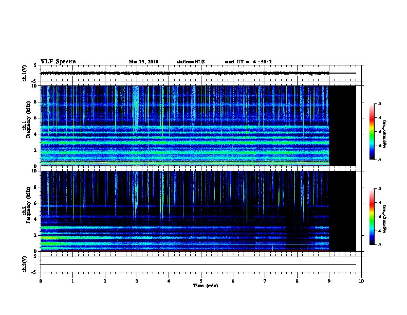The height and width of the screenshot is (315, 407).
Task: Click the "ch.1(V)" waveform axis label
Action: (24, 73)
